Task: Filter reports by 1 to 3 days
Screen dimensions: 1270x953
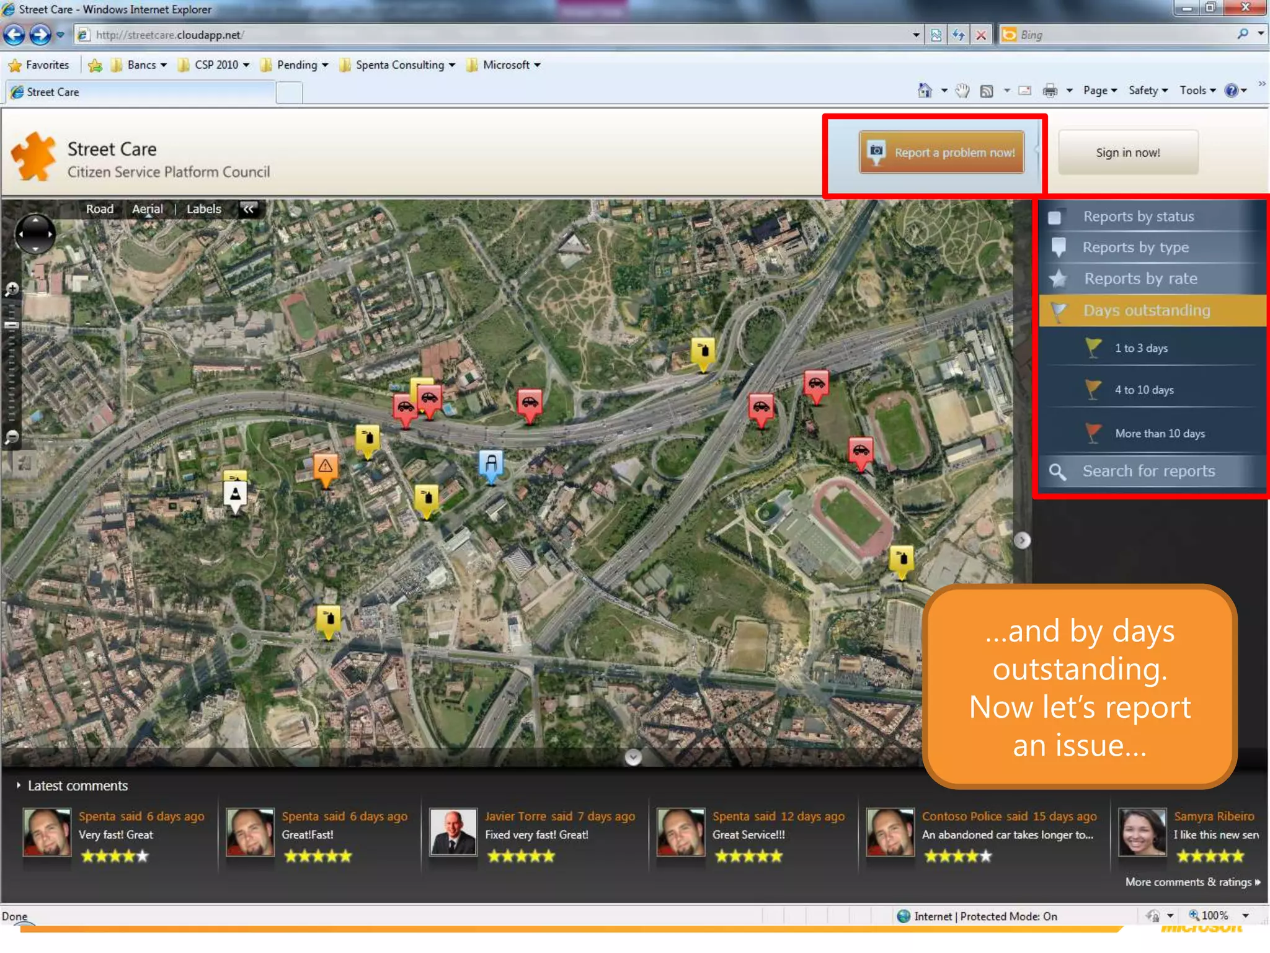Action: 1140,348
